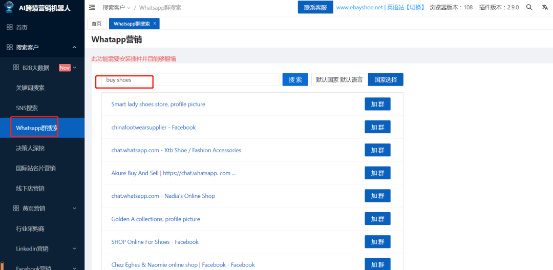Join group for Akure Buy And Sell
553x270 pixels.
(377, 173)
